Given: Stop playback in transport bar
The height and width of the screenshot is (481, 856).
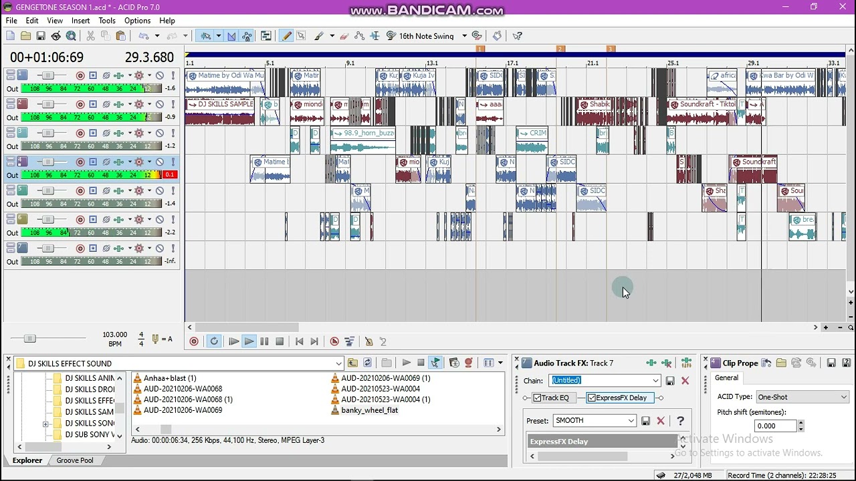Looking at the screenshot, I should pos(280,341).
